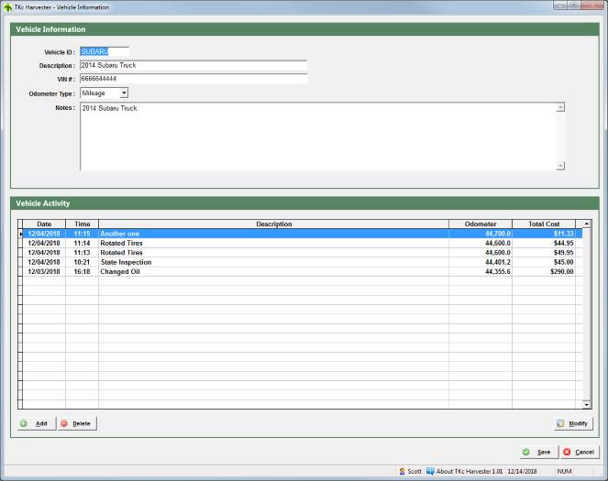This screenshot has height=481, width=608.
Task: Click the green Save checkmark icon
Action: pos(525,452)
